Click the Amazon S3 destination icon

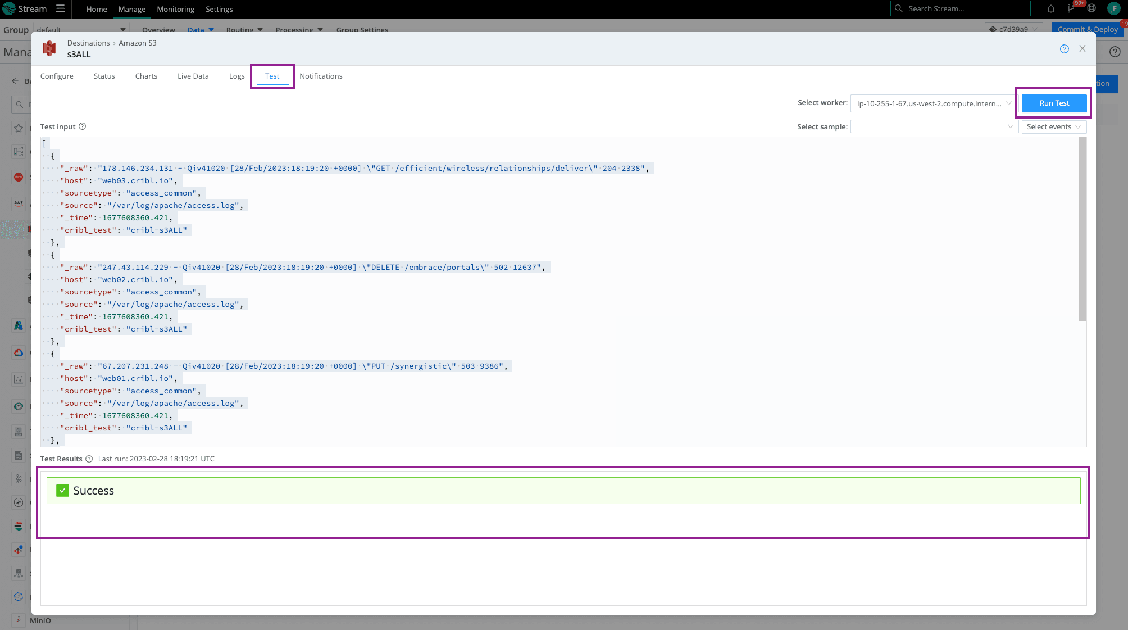[49, 49]
